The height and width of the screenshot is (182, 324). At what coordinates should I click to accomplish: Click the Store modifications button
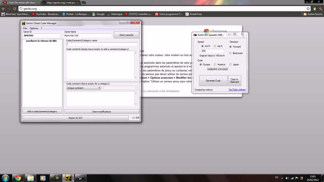pyautogui.click(x=102, y=111)
